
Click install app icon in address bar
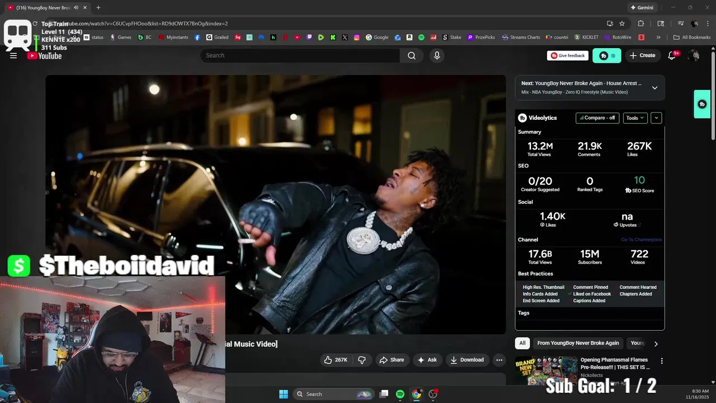point(610,24)
